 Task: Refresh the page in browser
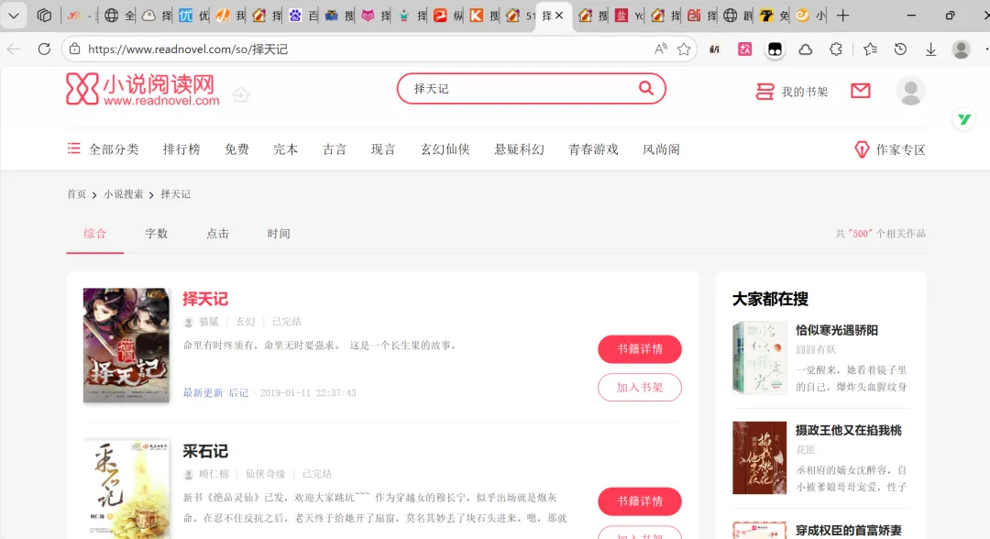[44, 49]
